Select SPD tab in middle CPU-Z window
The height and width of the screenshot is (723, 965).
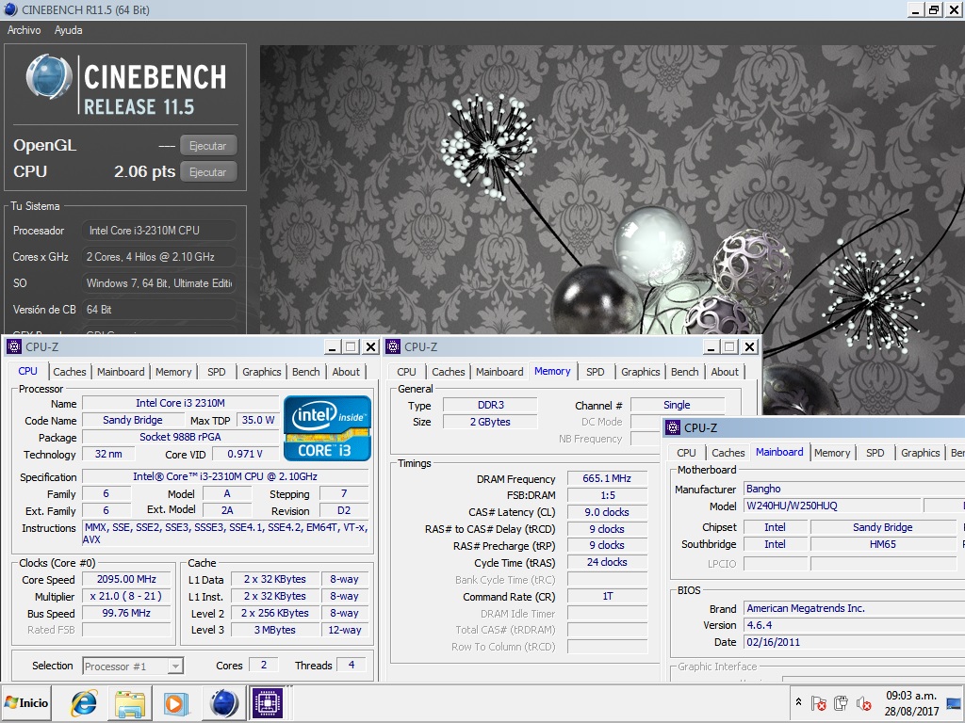(x=596, y=372)
